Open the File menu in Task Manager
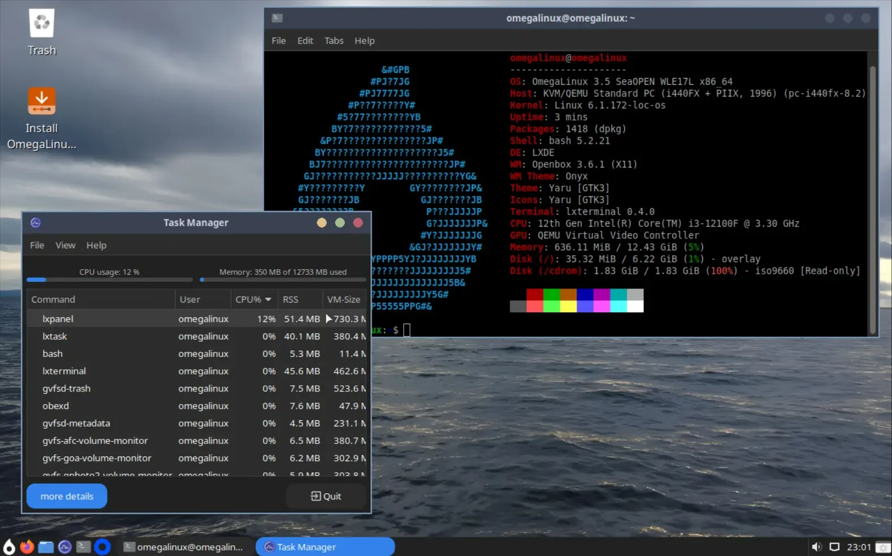This screenshot has width=892, height=556. click(37, 245)
